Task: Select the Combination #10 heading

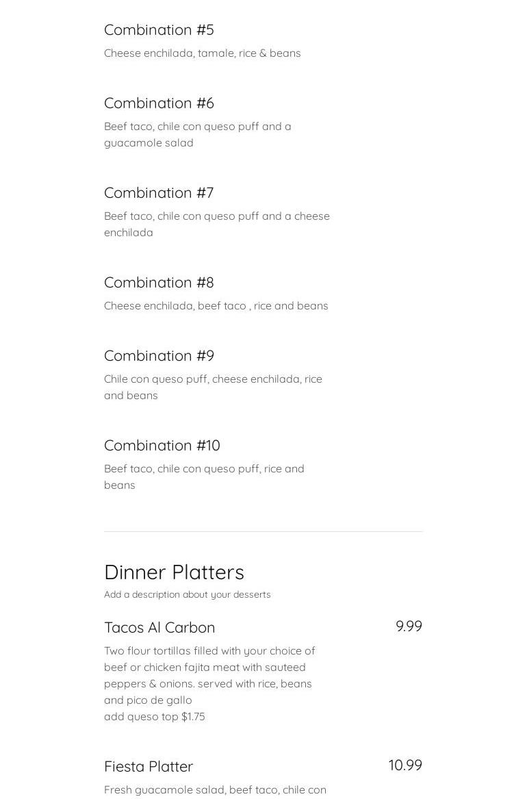Action: coord(162,446)
